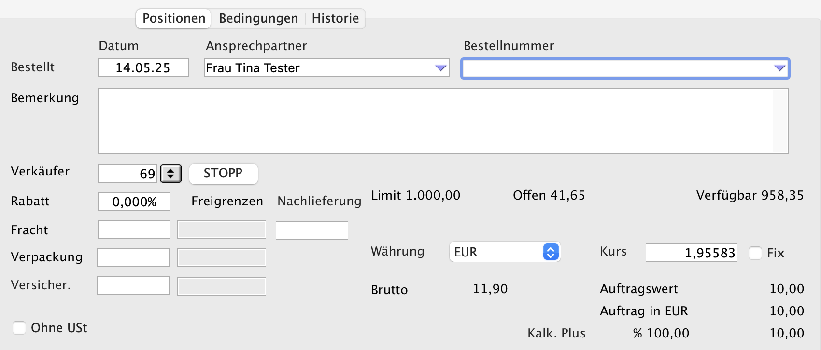Click the Verpackung amount field

tap(133, 257)
